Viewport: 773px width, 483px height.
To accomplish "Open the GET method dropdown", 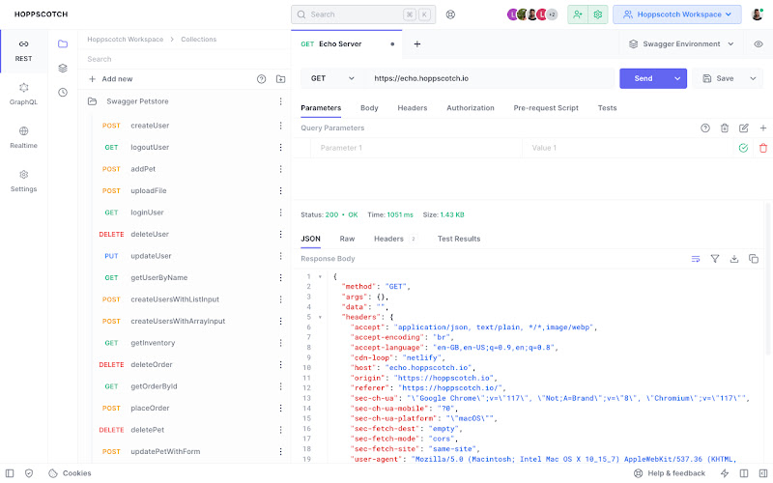I will coord(332,78).
